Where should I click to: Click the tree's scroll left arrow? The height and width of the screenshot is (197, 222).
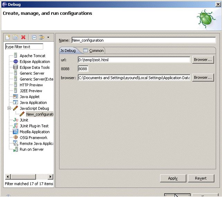coord(8,177)
